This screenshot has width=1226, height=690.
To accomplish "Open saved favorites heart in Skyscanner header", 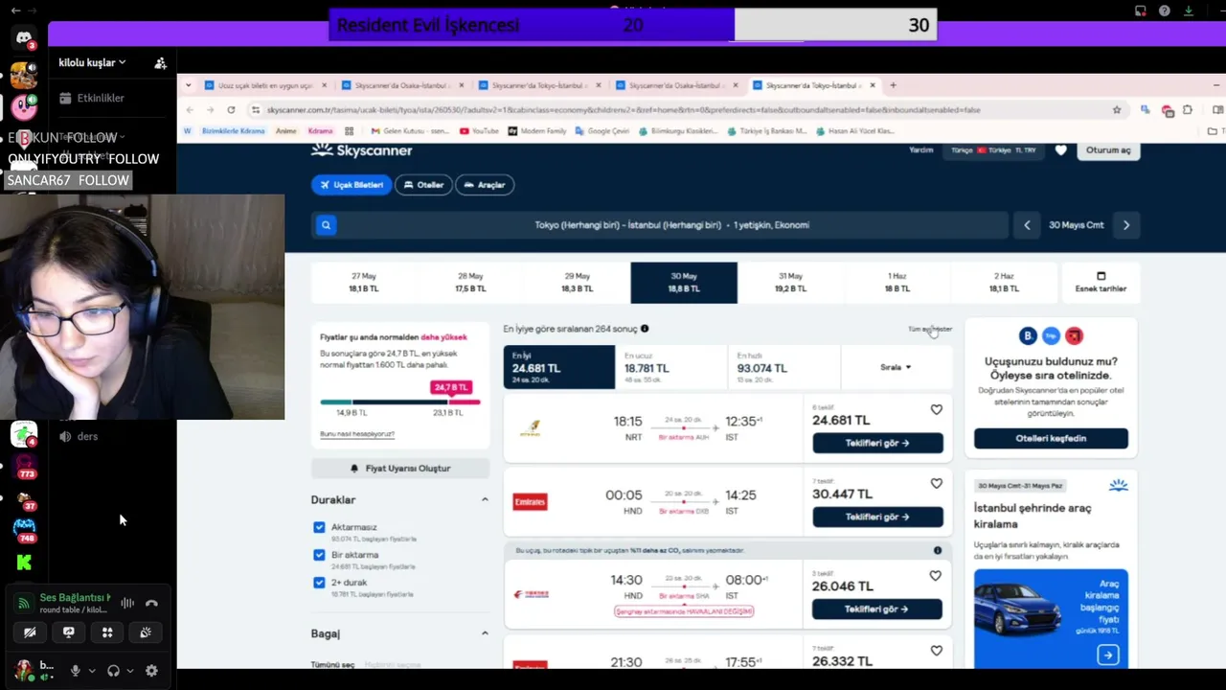I will click(x=1060, y=150).
